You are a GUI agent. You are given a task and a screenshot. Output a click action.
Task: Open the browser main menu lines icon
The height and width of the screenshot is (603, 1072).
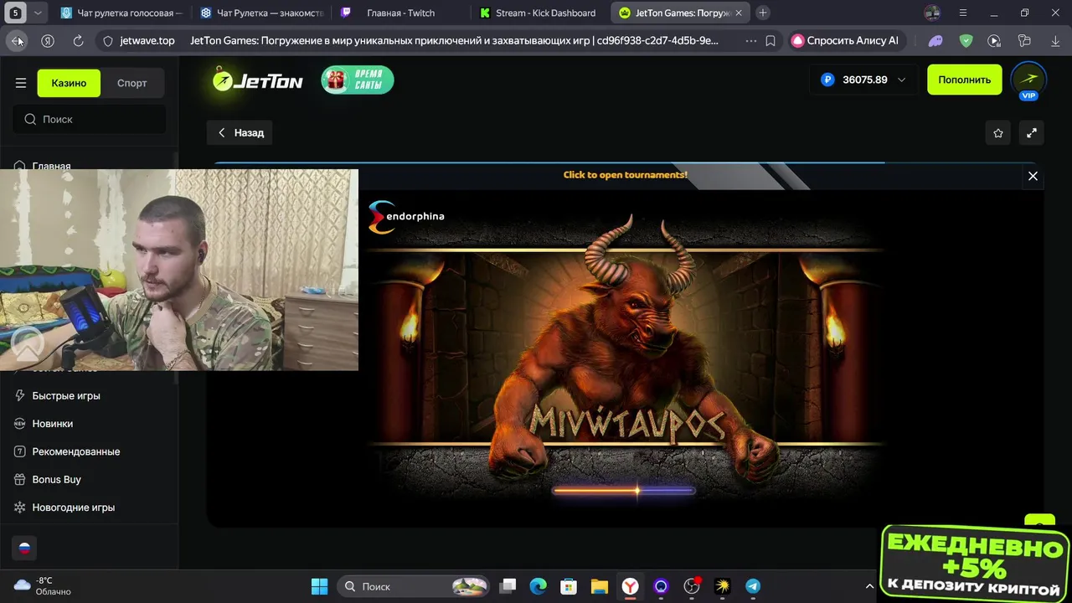tap(963, 13)
